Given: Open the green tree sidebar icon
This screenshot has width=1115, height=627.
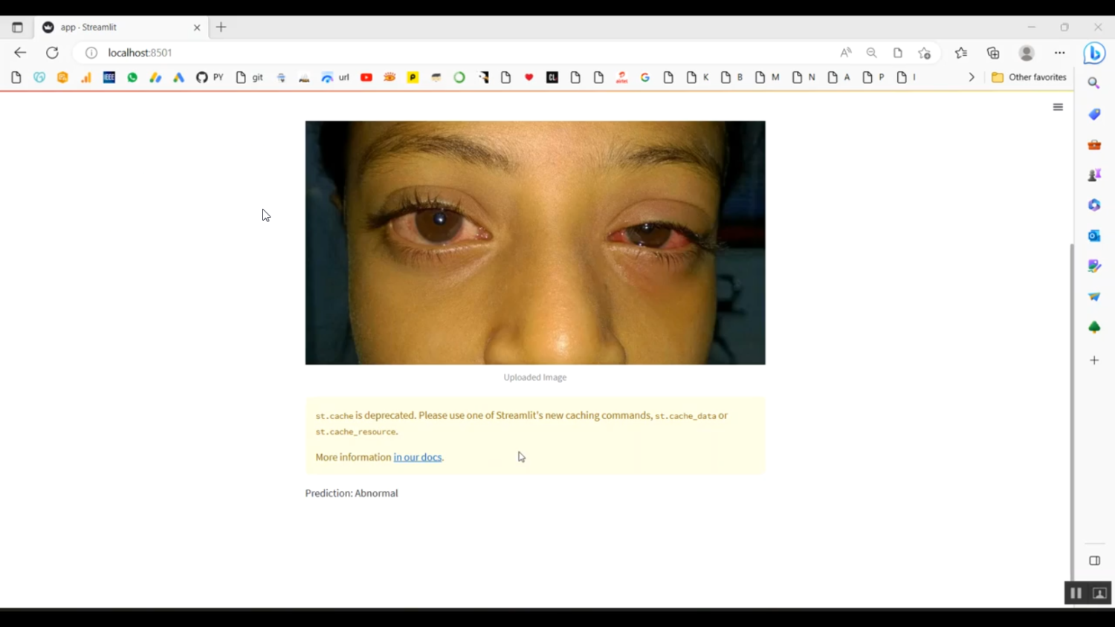Looking at the screenshot, I should (x=1094, y=327).
